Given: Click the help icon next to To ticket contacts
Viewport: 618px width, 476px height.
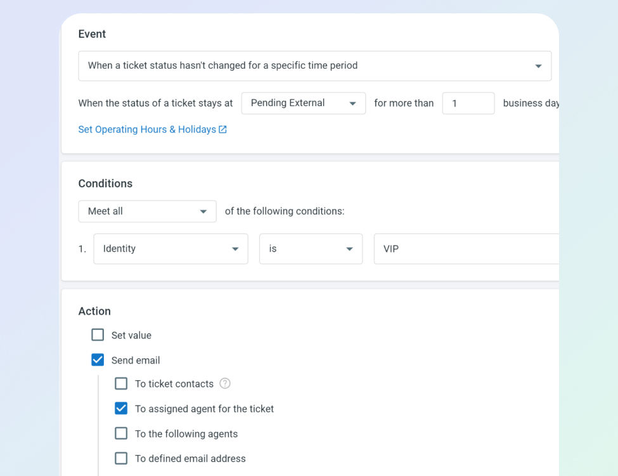Looking at the screenshot, I should coord(225,383).
